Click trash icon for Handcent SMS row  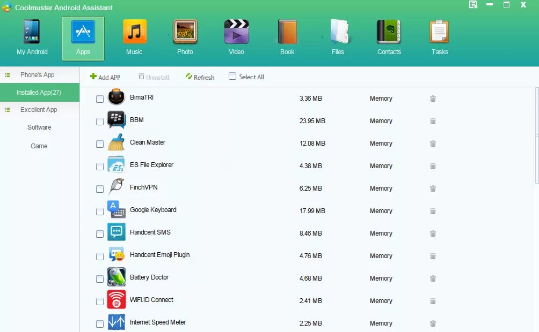click(x=433, y=233)
